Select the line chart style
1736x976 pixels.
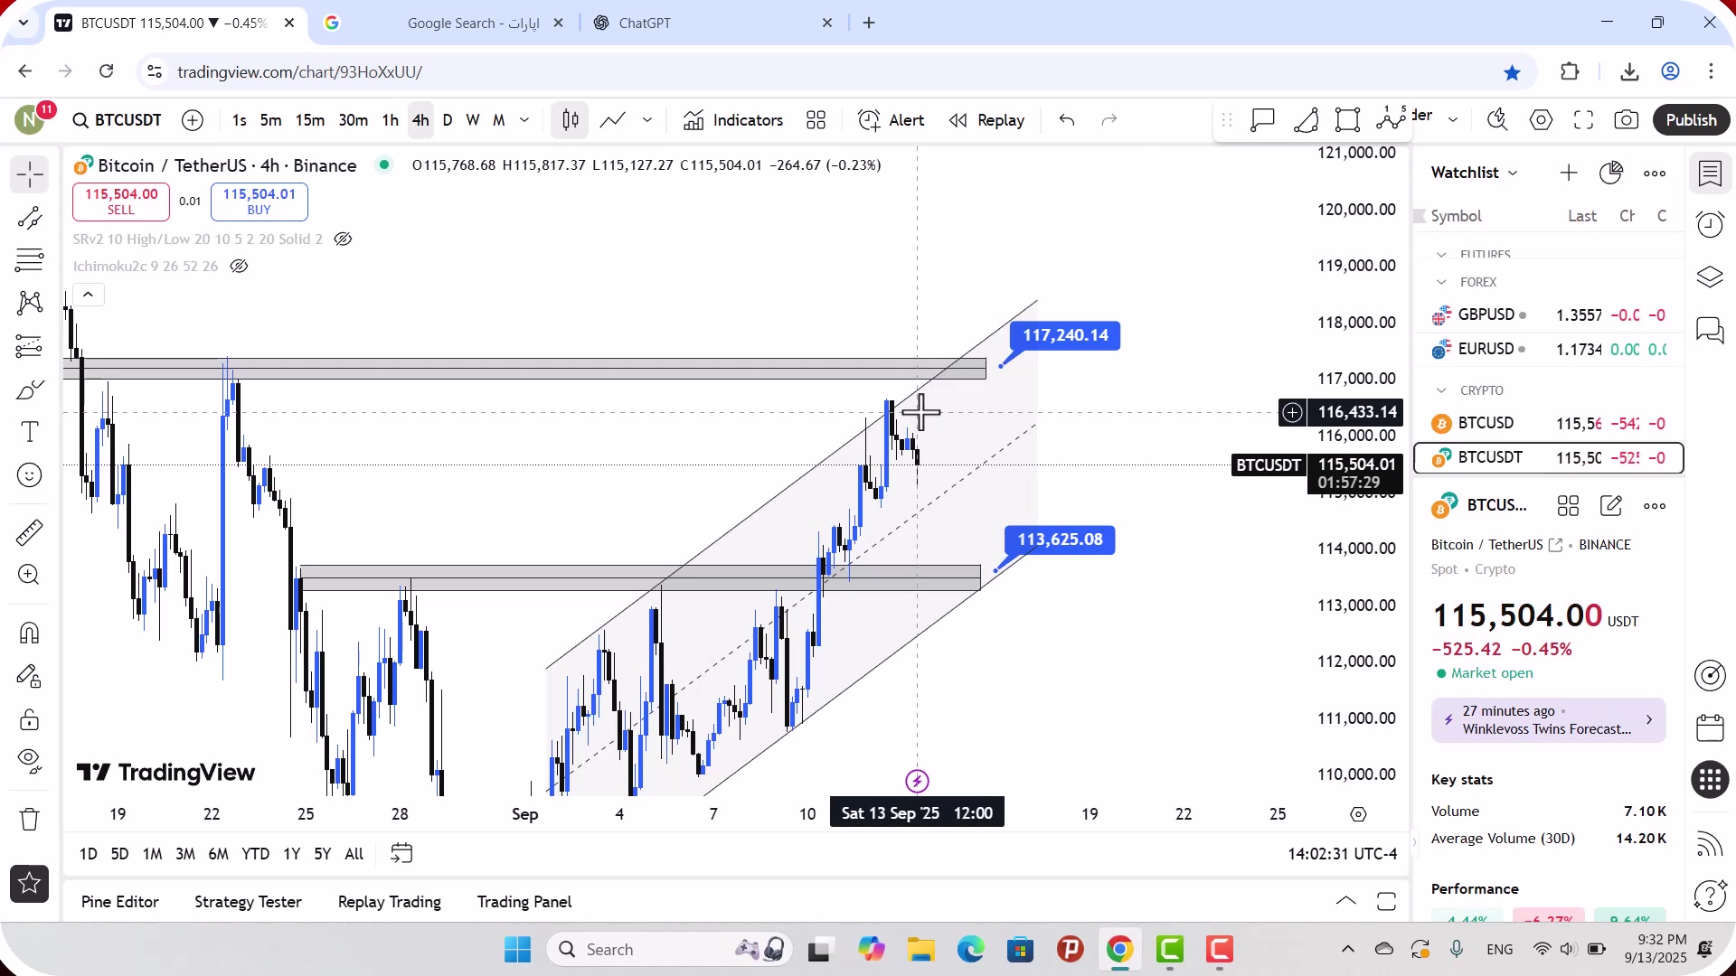click(x=613, y=120)
